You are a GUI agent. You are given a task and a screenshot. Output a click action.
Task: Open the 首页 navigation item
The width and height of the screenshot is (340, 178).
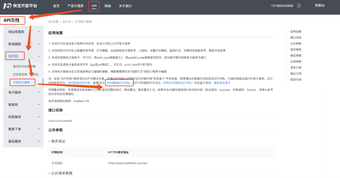(56, 6)
